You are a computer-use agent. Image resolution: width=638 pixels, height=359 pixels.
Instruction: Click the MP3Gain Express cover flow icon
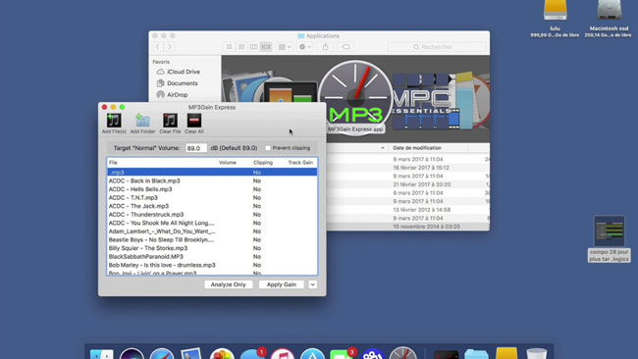tap(355, 97)
